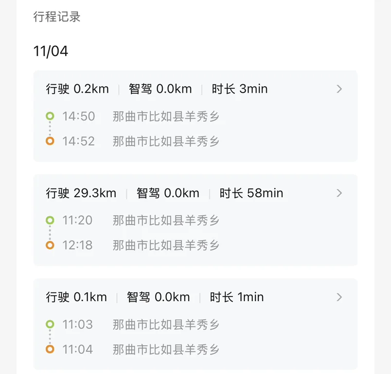Click the 11:20 start location text
The image size is (391, 374).
(x=166, y=220)
